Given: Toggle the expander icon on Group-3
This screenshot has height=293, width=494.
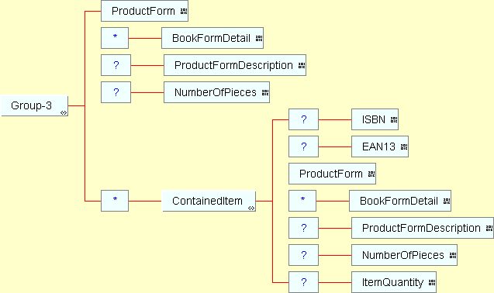Looking at the screenshot, I should coord(64,113).
